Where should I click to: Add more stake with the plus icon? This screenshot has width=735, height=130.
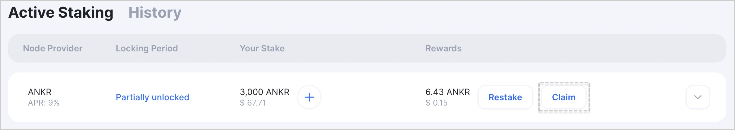coord(309,97)
